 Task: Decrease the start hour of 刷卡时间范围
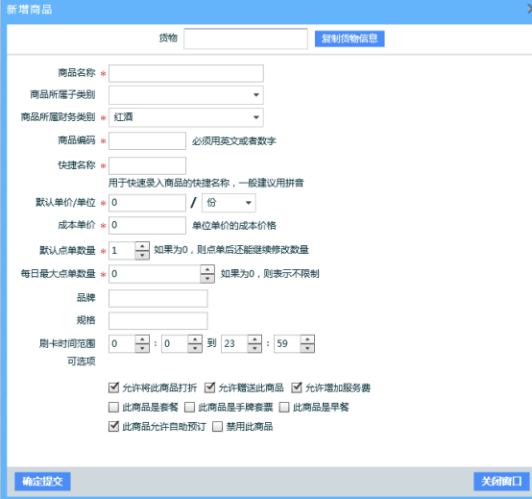click(x=142, y=348)
